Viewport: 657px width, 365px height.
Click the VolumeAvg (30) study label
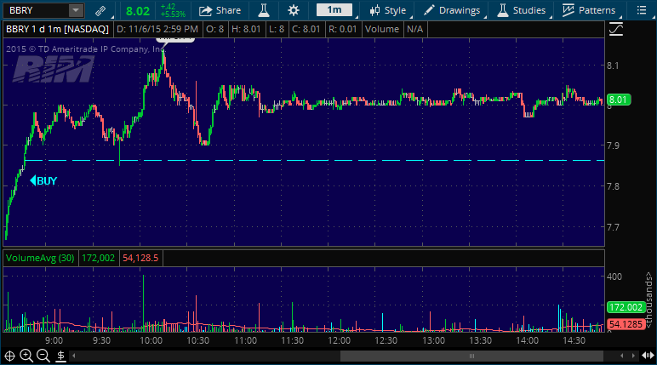[x=40, y=258]
